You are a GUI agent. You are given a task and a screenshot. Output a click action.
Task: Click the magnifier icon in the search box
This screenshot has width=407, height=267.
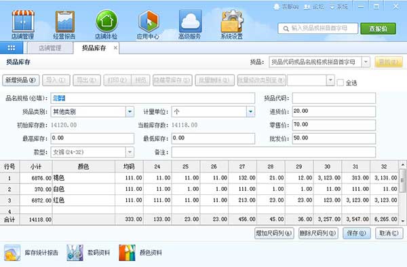point(286,29)
